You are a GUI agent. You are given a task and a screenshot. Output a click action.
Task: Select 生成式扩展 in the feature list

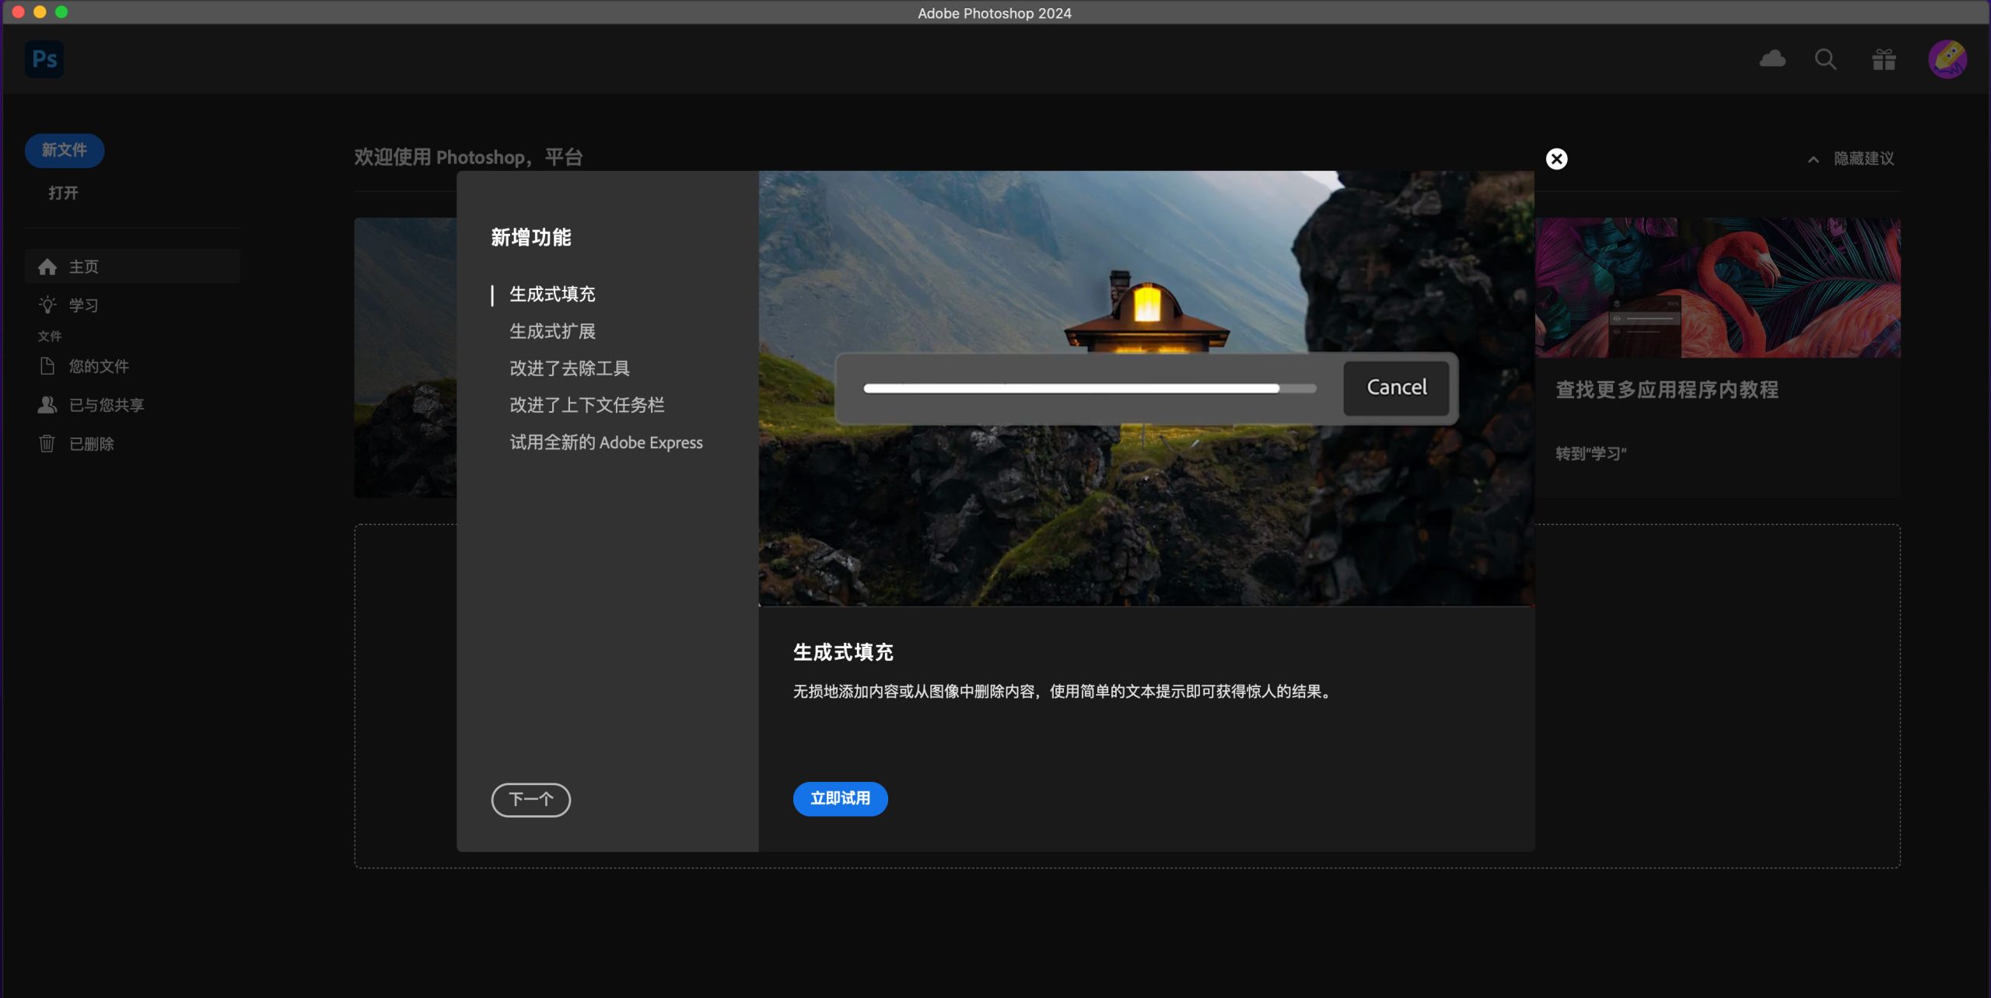[552, 332]
